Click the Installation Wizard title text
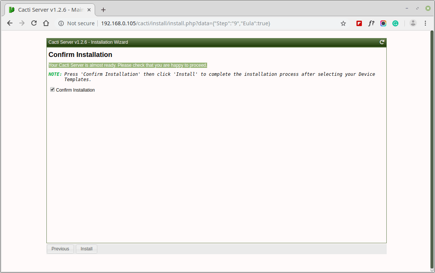The width and height of the screenshot is (435, 273). pos(88,42)
